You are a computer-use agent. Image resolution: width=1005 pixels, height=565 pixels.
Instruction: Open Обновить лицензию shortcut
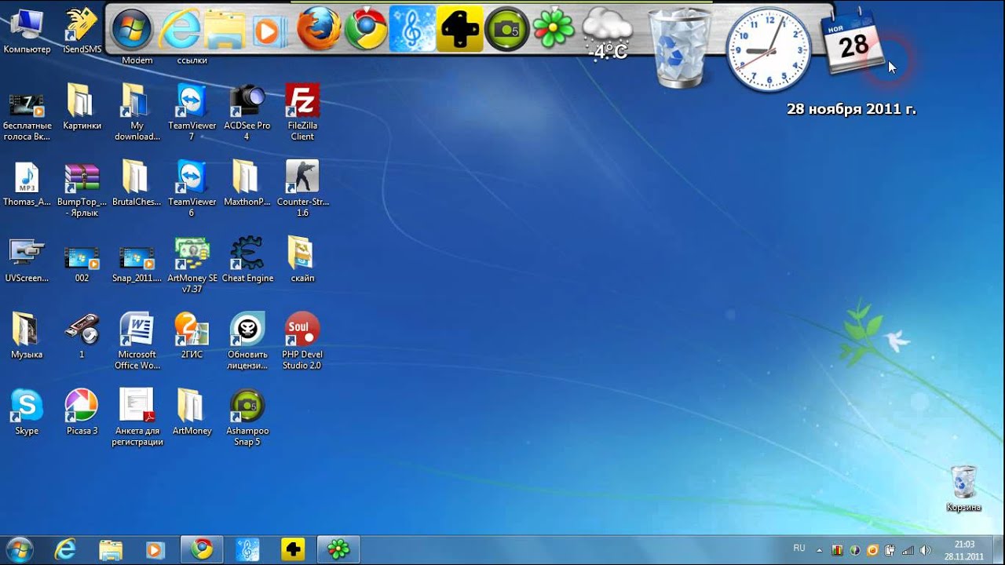tap(247, 341)
